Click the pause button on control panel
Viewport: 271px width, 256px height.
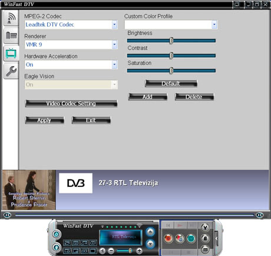tap(191, 225)
